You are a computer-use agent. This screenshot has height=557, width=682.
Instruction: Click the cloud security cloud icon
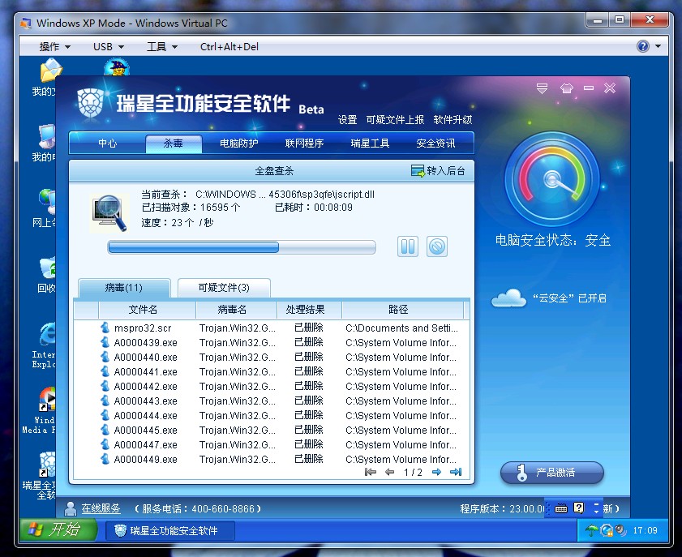coord(508,298)
